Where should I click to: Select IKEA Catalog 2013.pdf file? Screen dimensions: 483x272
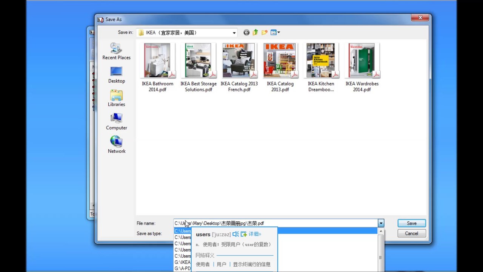coord(280,67)
